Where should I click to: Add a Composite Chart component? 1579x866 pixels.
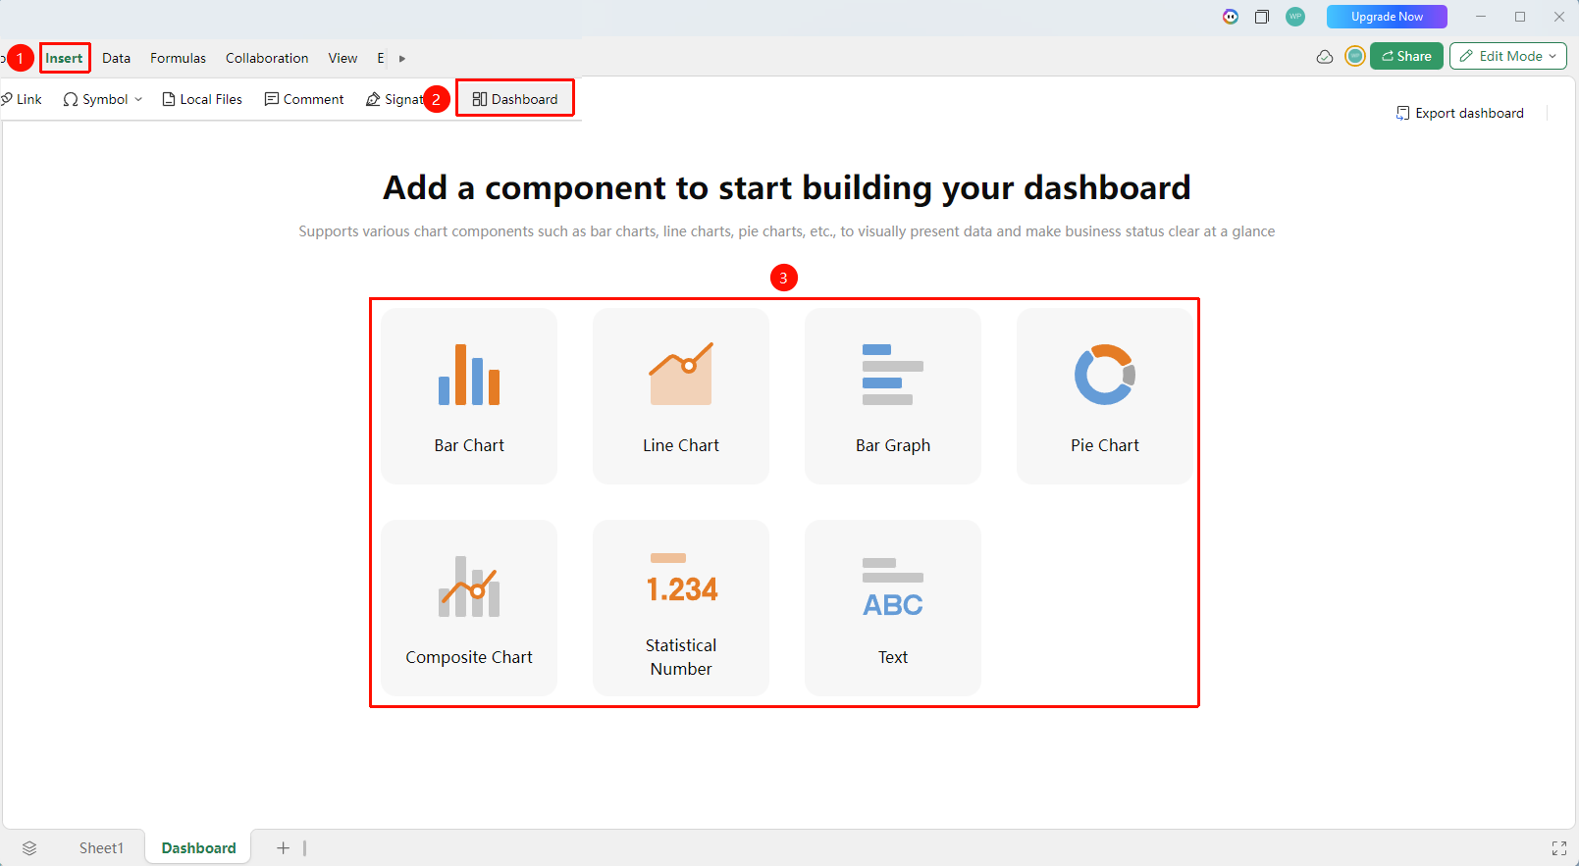click(469, 608)
